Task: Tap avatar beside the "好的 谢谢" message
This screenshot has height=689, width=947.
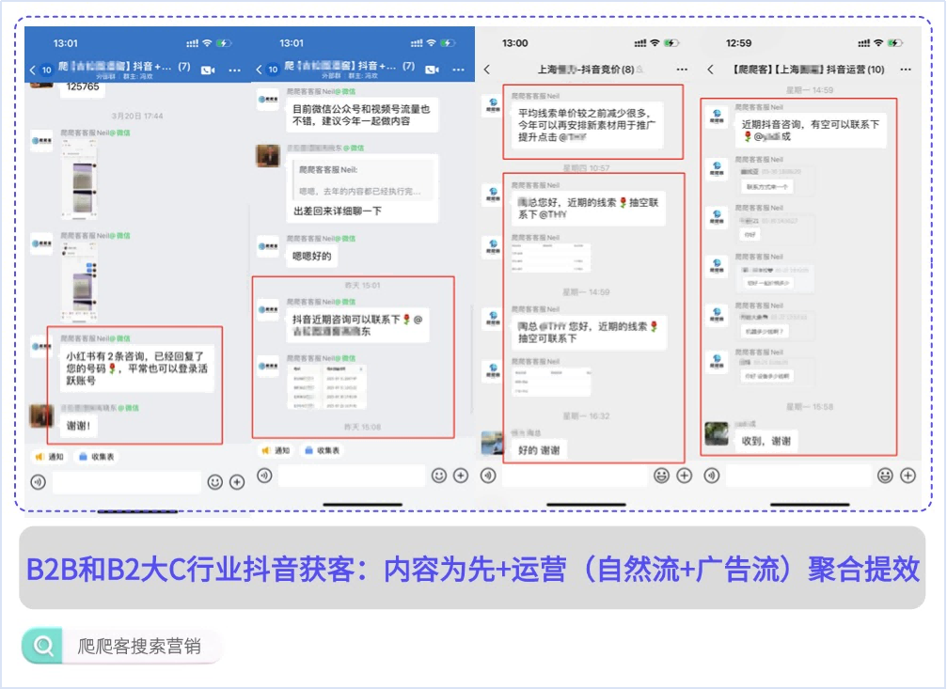Action: tap(492, 443)
